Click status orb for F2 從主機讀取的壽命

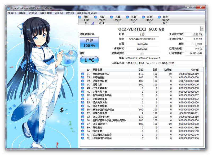tap(82, 138)
